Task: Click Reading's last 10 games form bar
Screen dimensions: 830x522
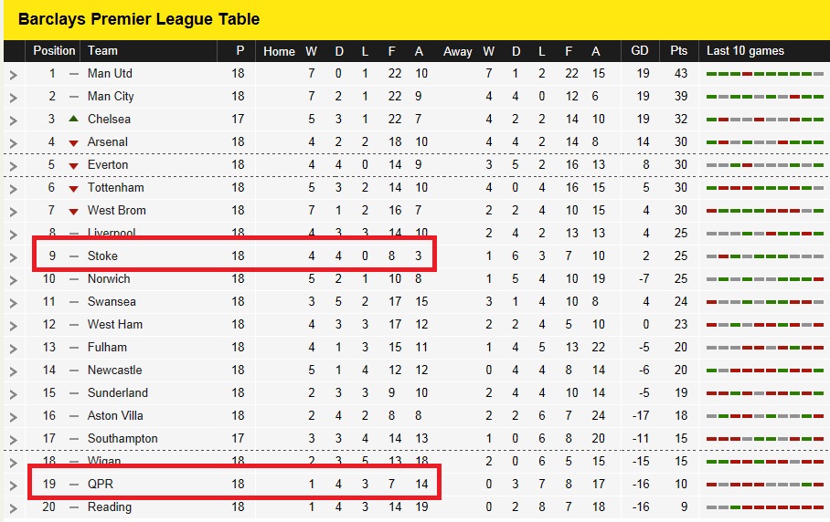Action: 765,507
